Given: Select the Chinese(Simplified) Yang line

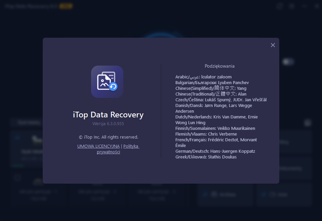Looking at the screenshot, I should coord(211,88).
